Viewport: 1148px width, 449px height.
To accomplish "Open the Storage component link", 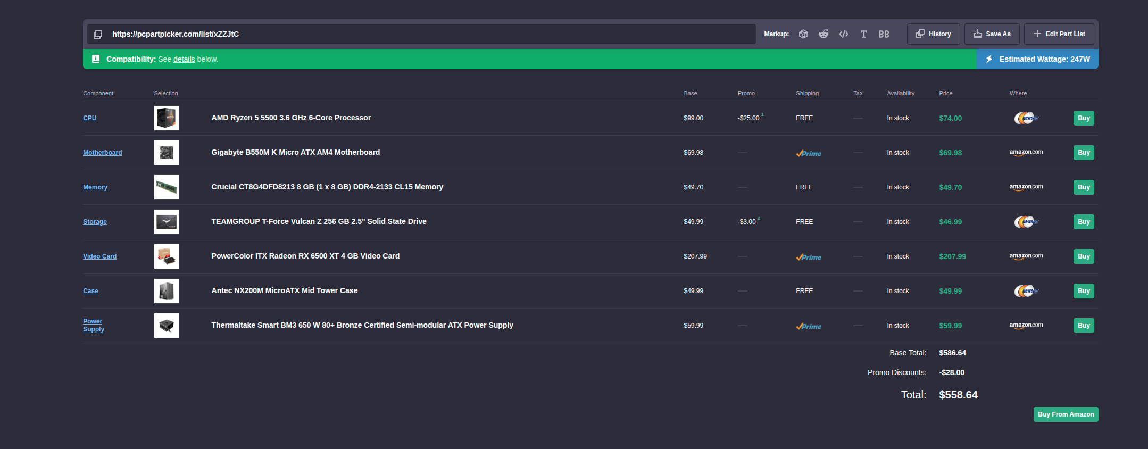I will (95, 222).
